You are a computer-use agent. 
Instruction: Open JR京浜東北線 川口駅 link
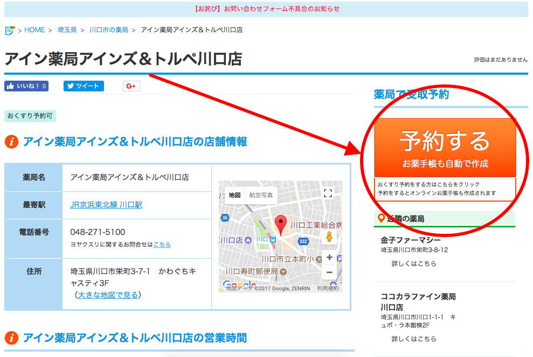tap(106, 205)
